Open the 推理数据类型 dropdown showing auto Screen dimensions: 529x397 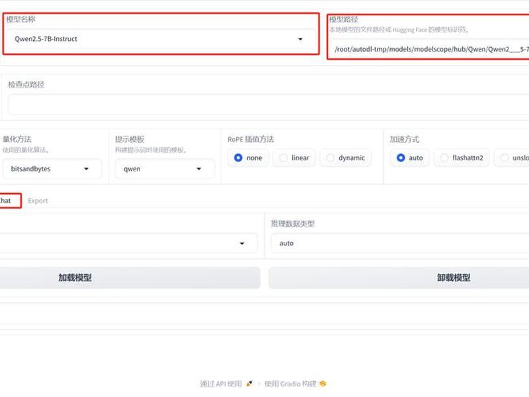pos(400,243)
